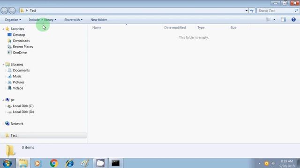This screenshot has height=168, width=300.
Task: Open Local Disk (D:)
Action: pyautogui.click(x=23, y=112)
